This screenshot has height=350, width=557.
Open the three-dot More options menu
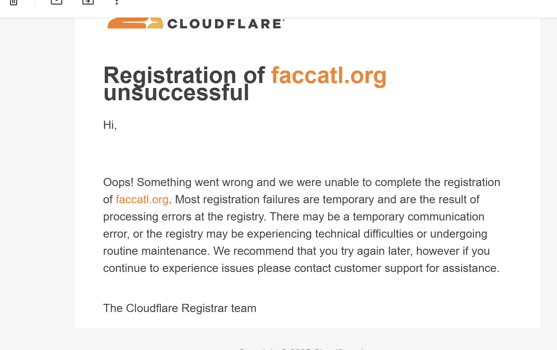[x=117, y=2]
